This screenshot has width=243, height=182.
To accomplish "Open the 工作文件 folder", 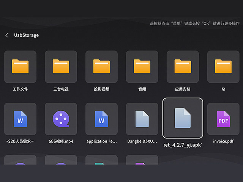I will (20, 67).
